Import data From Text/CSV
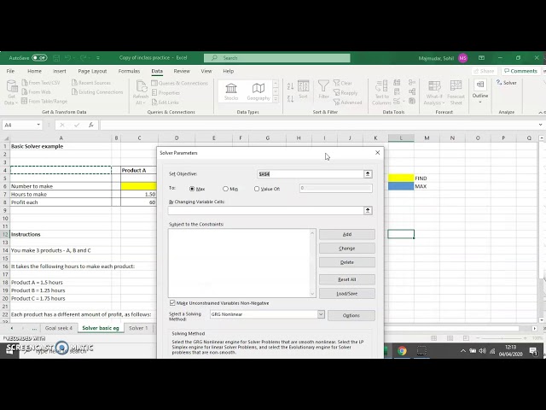 click(41, 83)
